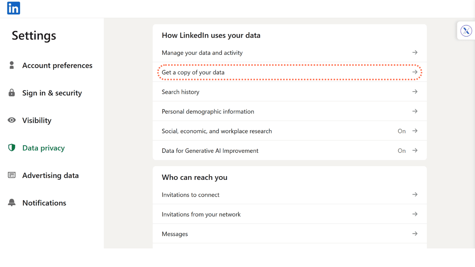Open the Notifications settings section

44,202
